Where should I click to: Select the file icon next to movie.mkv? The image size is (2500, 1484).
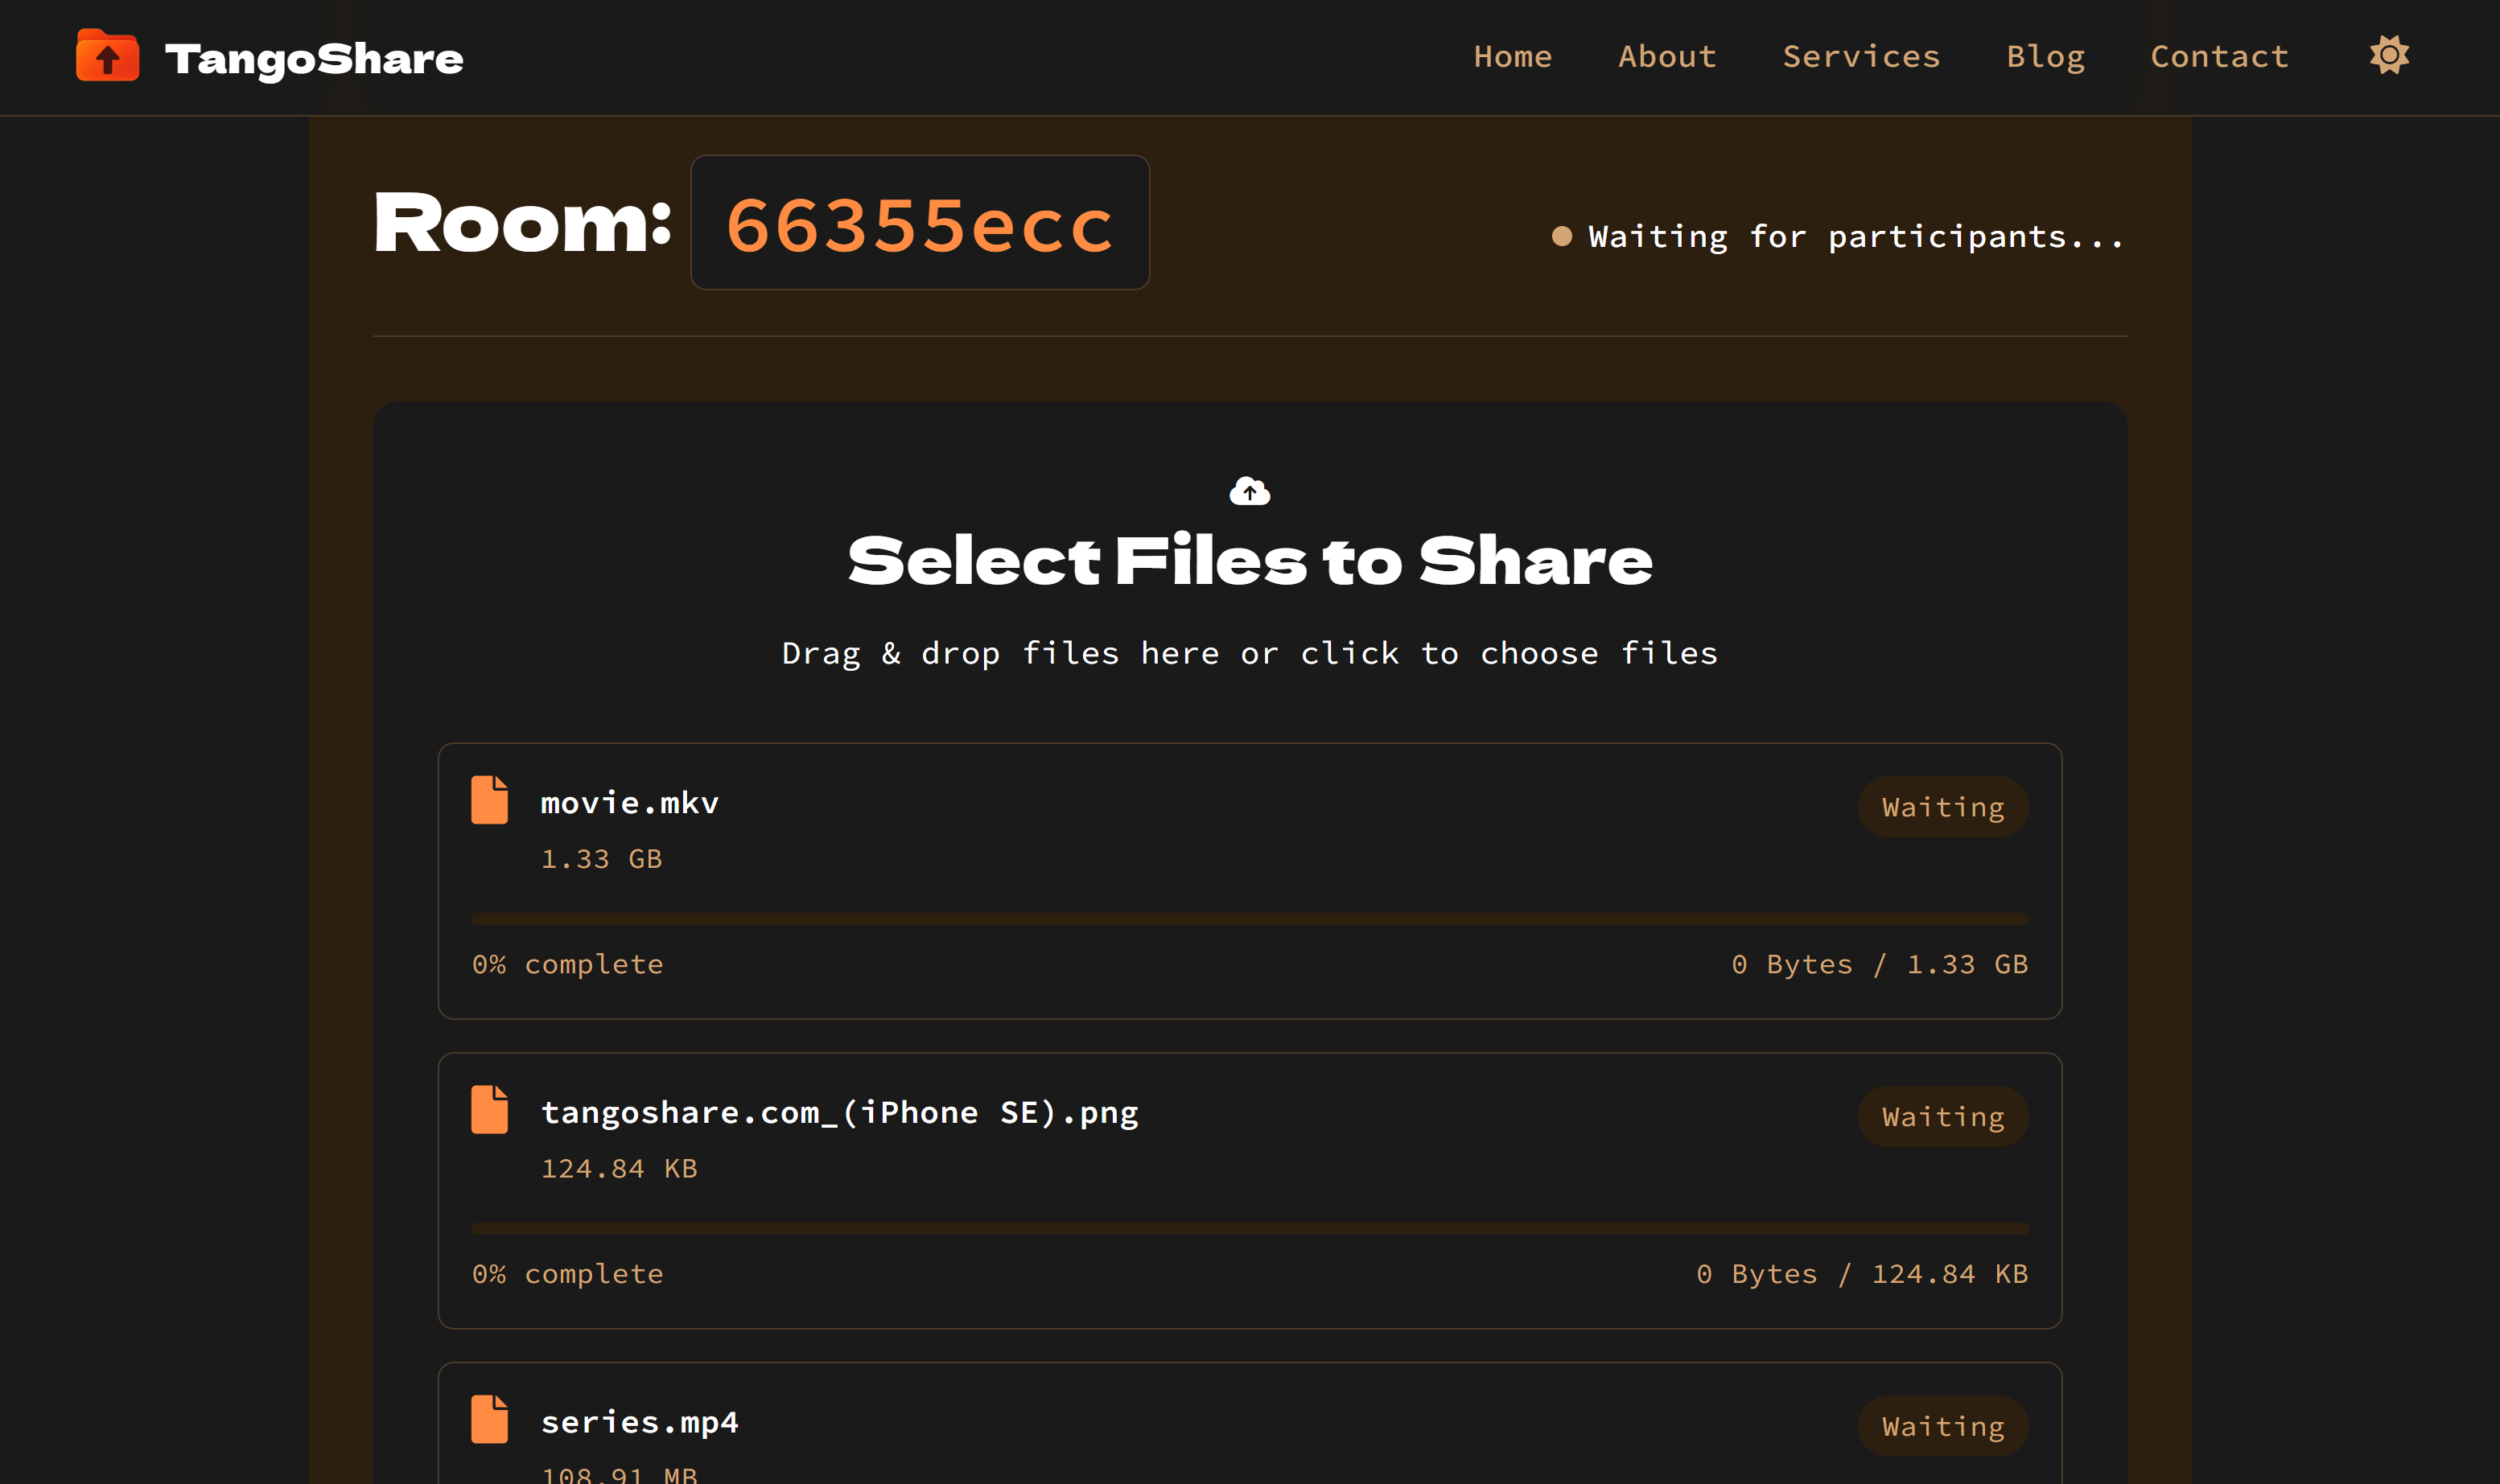tap(489, 799)
